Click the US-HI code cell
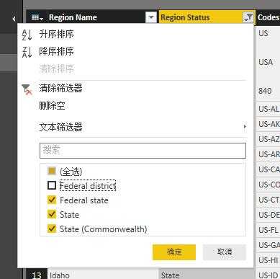 [268, 260]
